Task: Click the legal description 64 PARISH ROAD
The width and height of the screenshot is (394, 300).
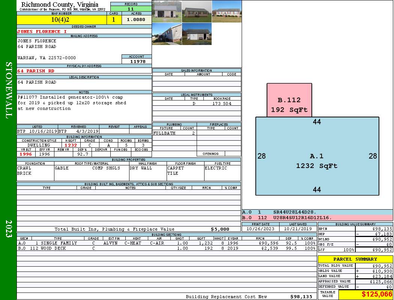Action: 37,82
